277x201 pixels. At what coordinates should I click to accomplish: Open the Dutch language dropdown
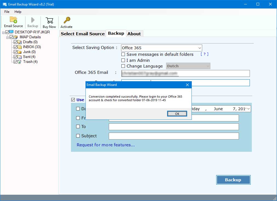pos(188,66)
